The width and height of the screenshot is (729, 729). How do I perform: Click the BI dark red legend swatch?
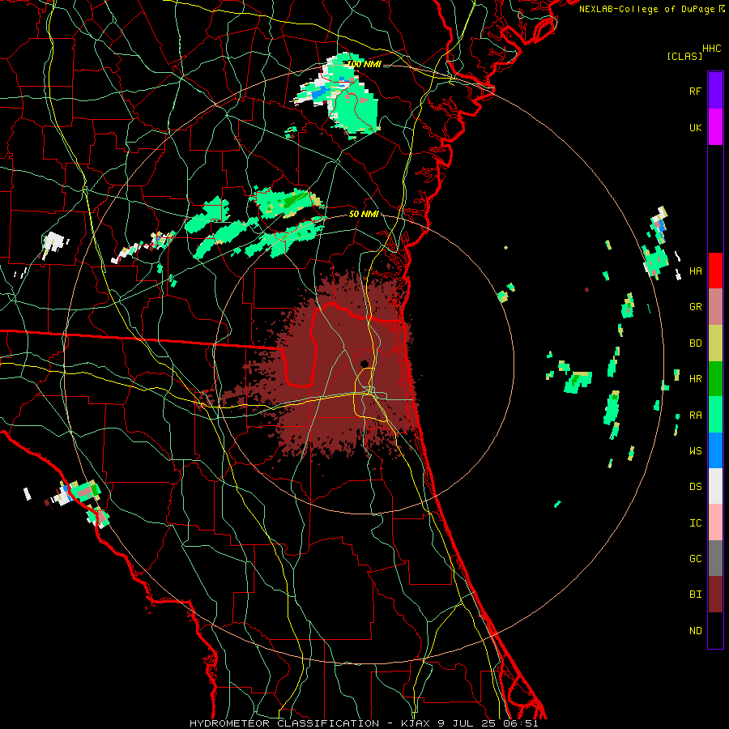pos(715,595)
